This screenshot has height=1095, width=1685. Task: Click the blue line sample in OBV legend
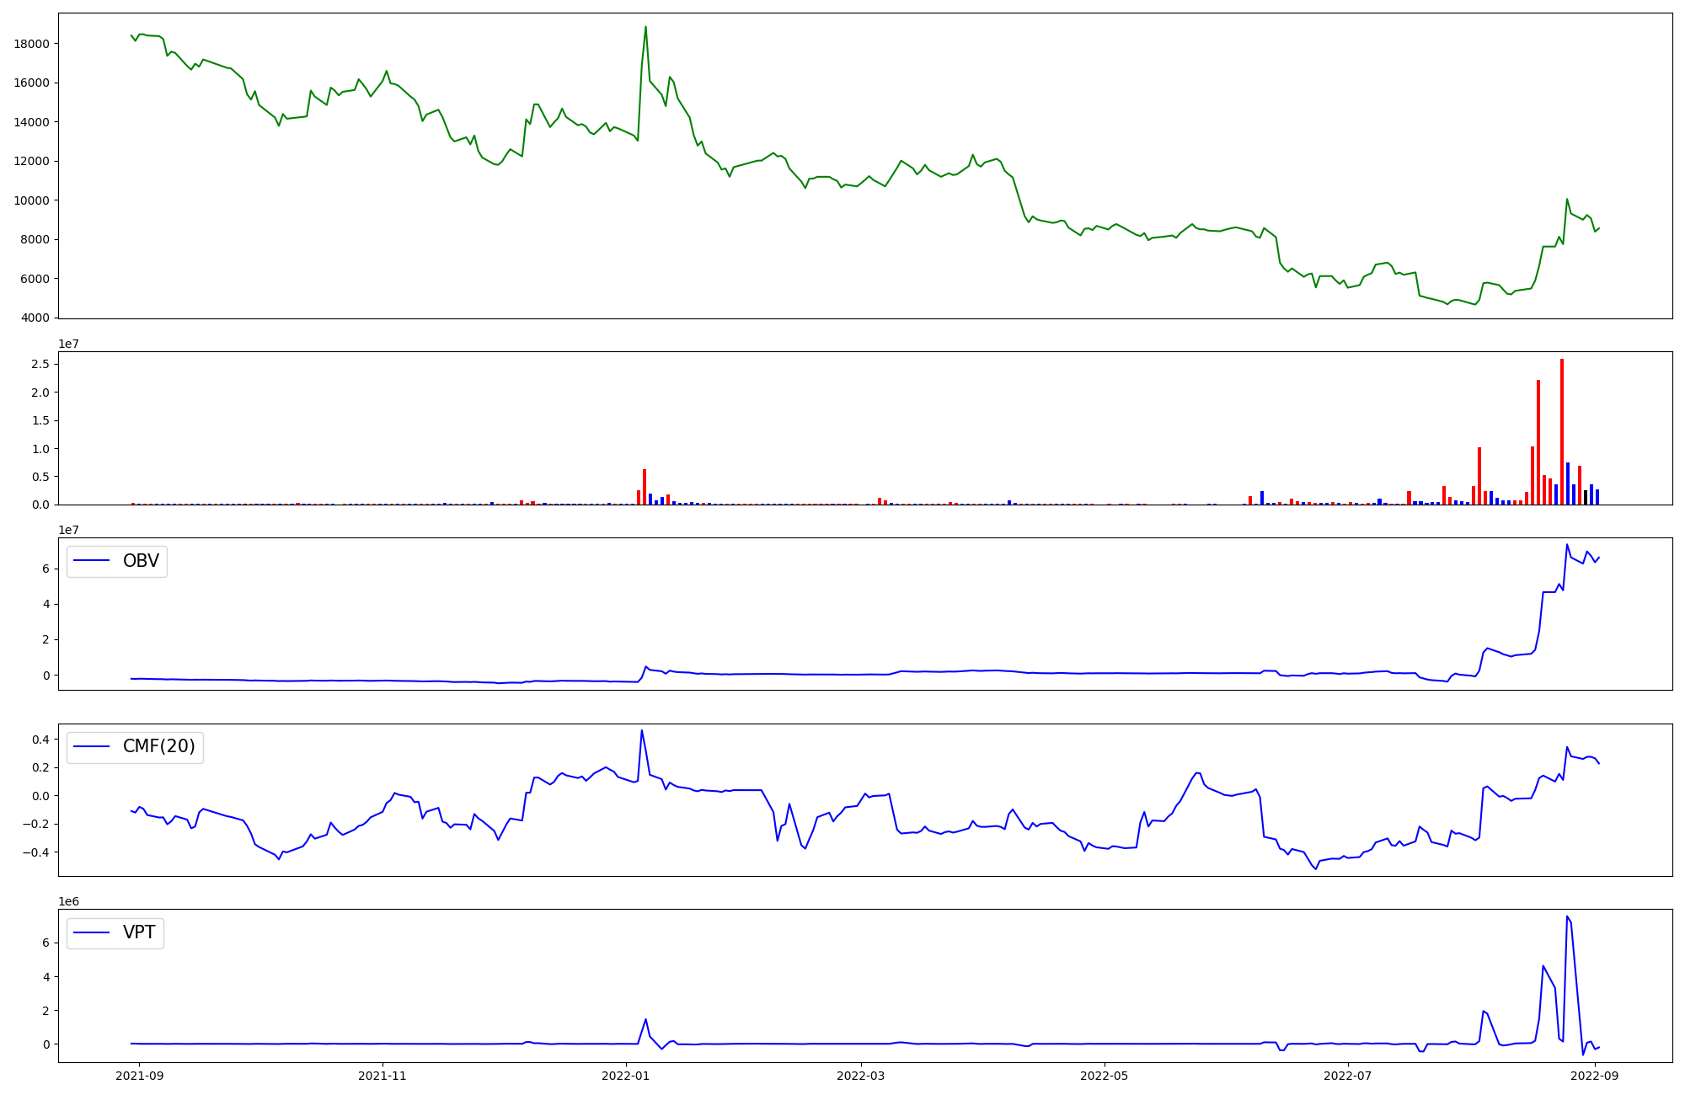point(93,561)
